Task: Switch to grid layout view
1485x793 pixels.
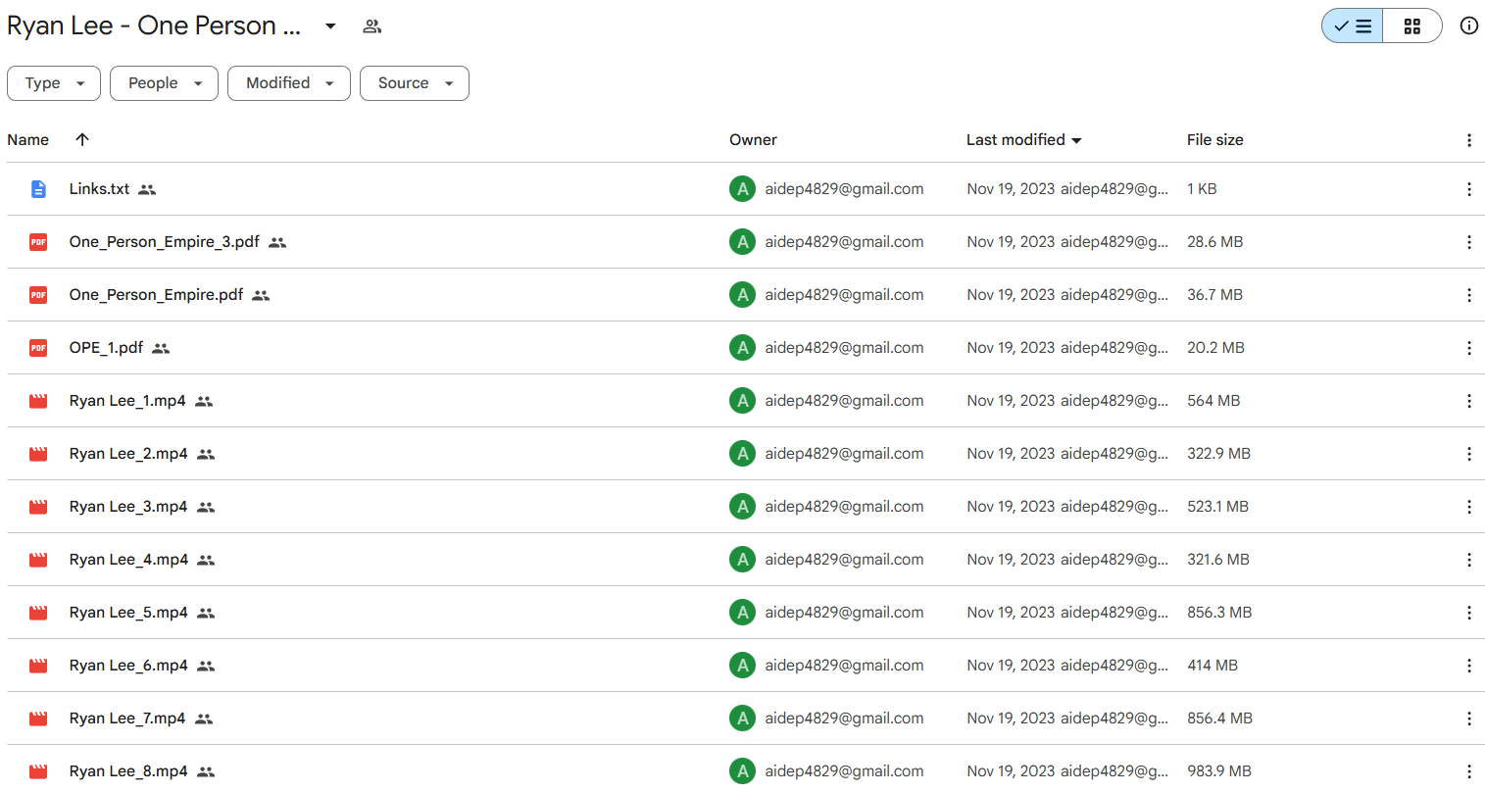Action: tap(1411, 26)
